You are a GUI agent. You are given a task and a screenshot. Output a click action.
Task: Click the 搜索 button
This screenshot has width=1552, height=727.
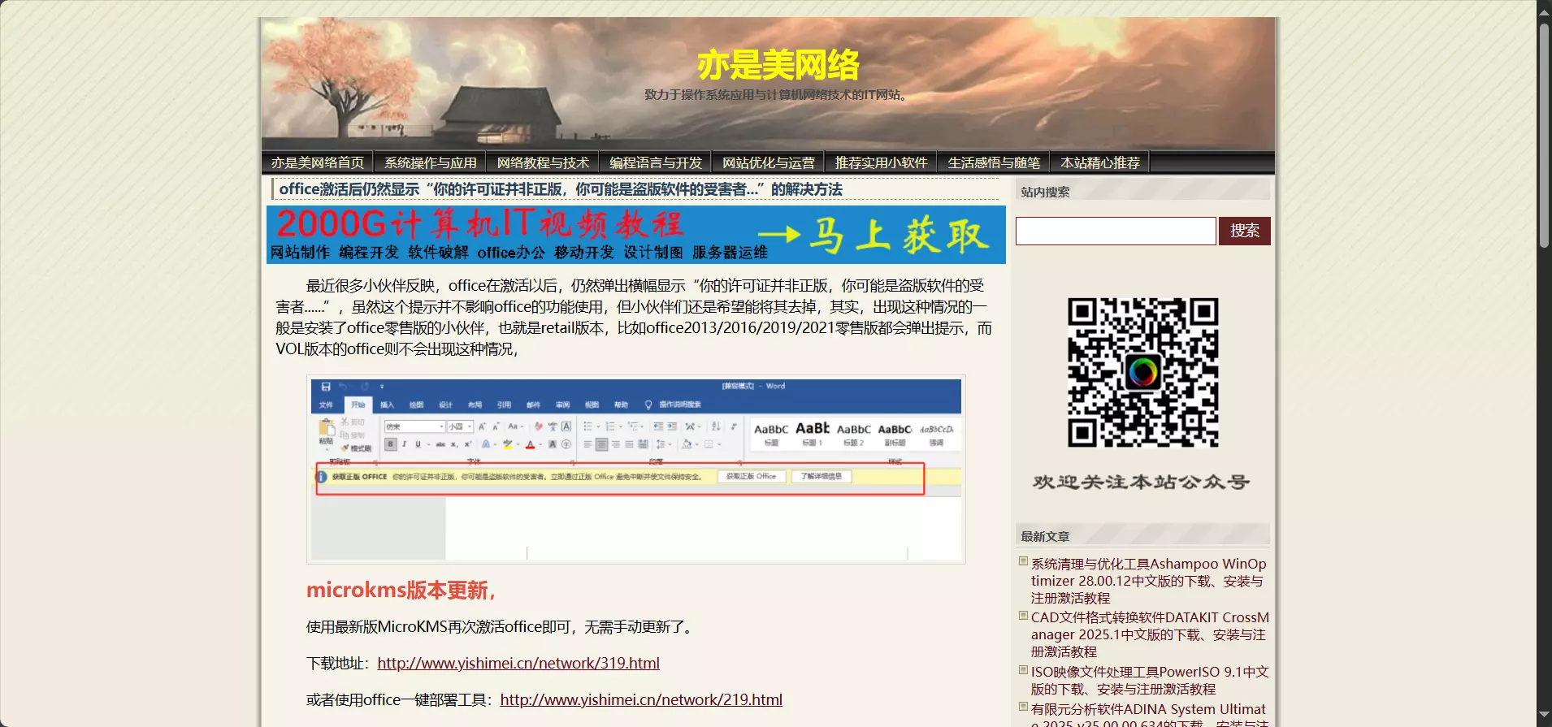pyautogui.click(x=1245, y=231)
